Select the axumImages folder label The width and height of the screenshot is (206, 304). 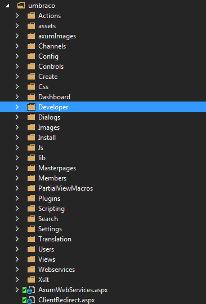[x=57, y=36]
